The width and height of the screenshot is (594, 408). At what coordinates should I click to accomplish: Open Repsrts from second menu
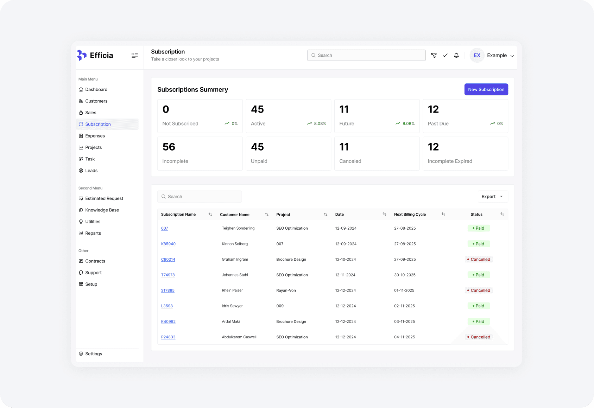[x=107, y=233]
